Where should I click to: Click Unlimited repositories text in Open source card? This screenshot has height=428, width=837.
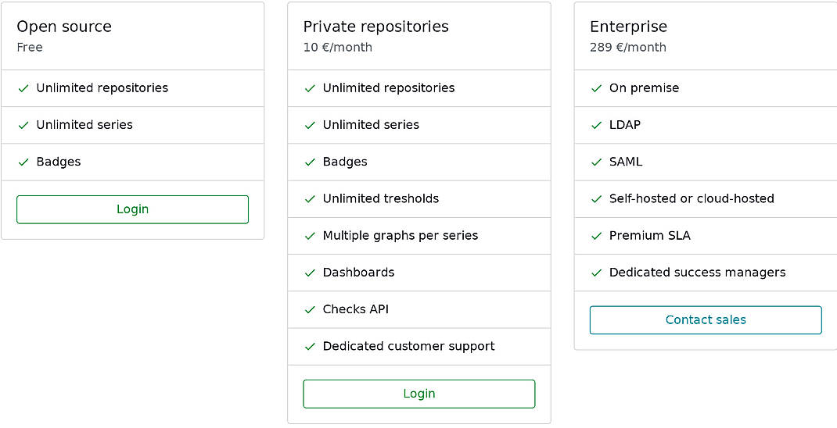(x=102, y=88)
